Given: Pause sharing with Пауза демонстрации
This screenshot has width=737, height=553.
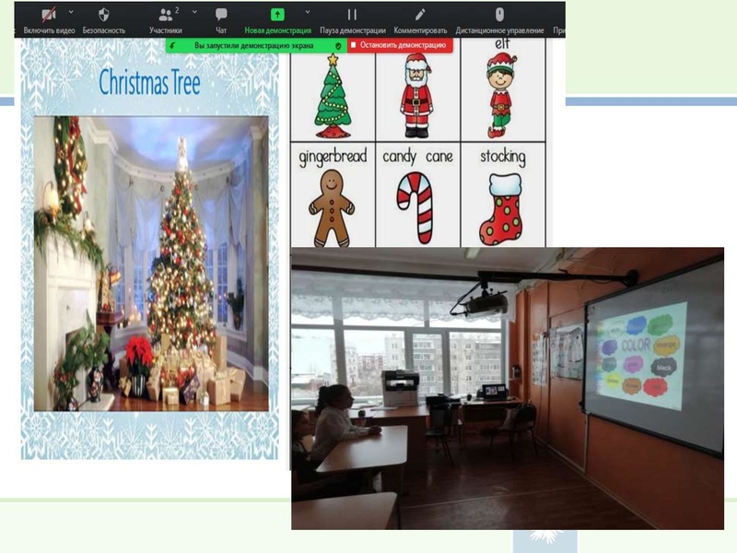Looking at the screenshot, I should [x=351, y=16].
